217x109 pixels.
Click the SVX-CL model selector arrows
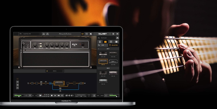[63, 71]
